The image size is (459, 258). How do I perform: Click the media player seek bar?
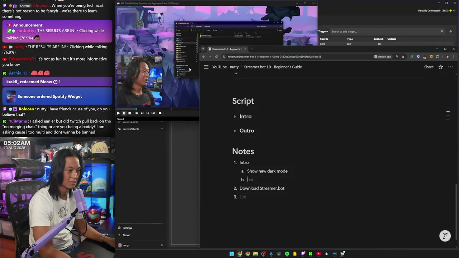[157, 109]
